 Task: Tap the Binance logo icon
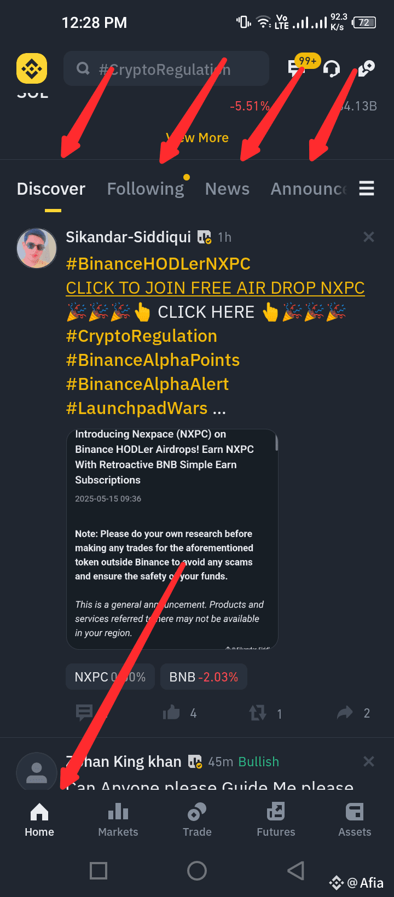click(32, 69)
